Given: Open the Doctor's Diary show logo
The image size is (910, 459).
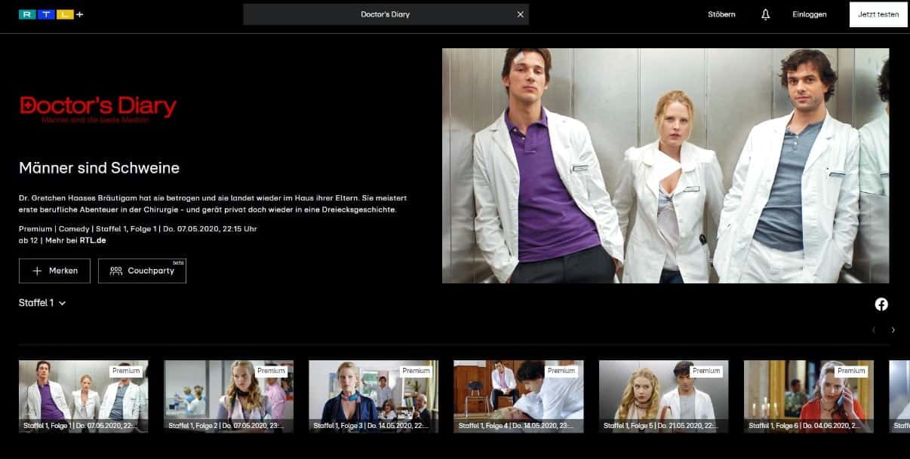Looking at the screenshot, I should click(x=98, y=109).
